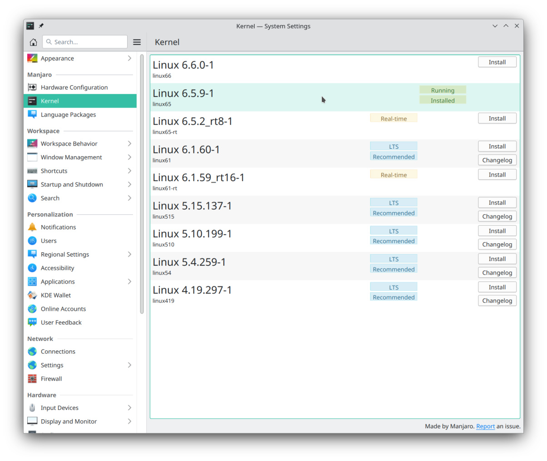Click the sidebar vertical scrollbar
This screenshot has width=547, height=461.
pyautogui.click(x=142, y=184)
